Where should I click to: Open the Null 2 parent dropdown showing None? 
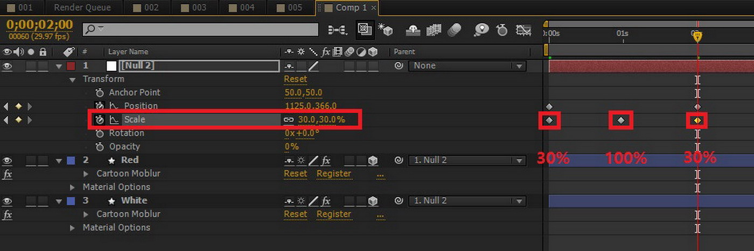pyautogui.click(x=467, y=66)
